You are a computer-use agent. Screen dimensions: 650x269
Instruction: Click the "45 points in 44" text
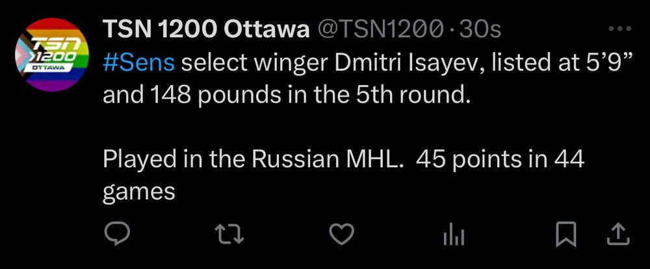(500, 160)
